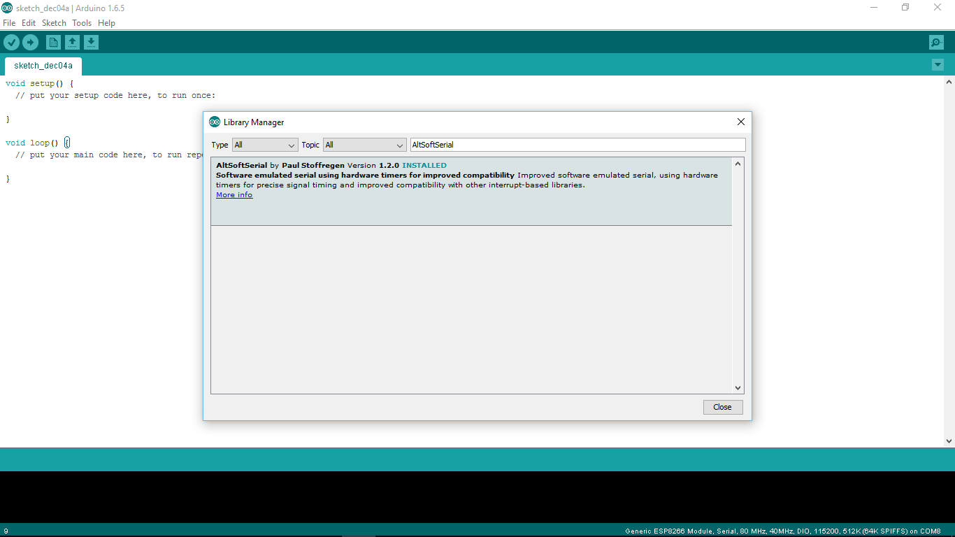The image size is (955, 537).
Task: Open the Edit menu
Action: (29, 23)
